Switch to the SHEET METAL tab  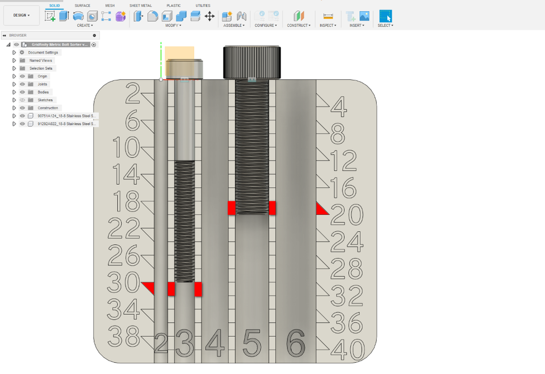pos(141,5)
